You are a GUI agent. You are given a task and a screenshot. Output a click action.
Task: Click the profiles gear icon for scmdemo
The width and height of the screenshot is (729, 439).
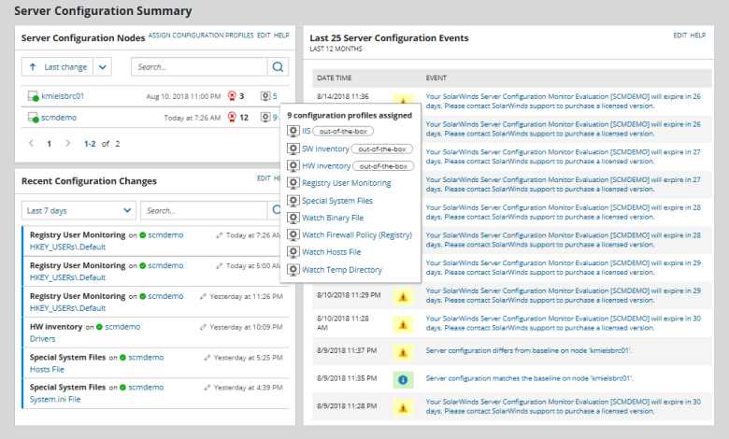coord(265,117)
